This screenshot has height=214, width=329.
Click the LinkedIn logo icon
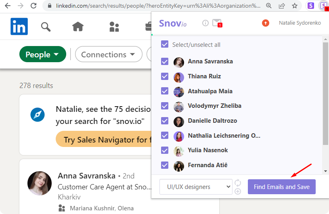pyautogui.click(x=19, y=26)
